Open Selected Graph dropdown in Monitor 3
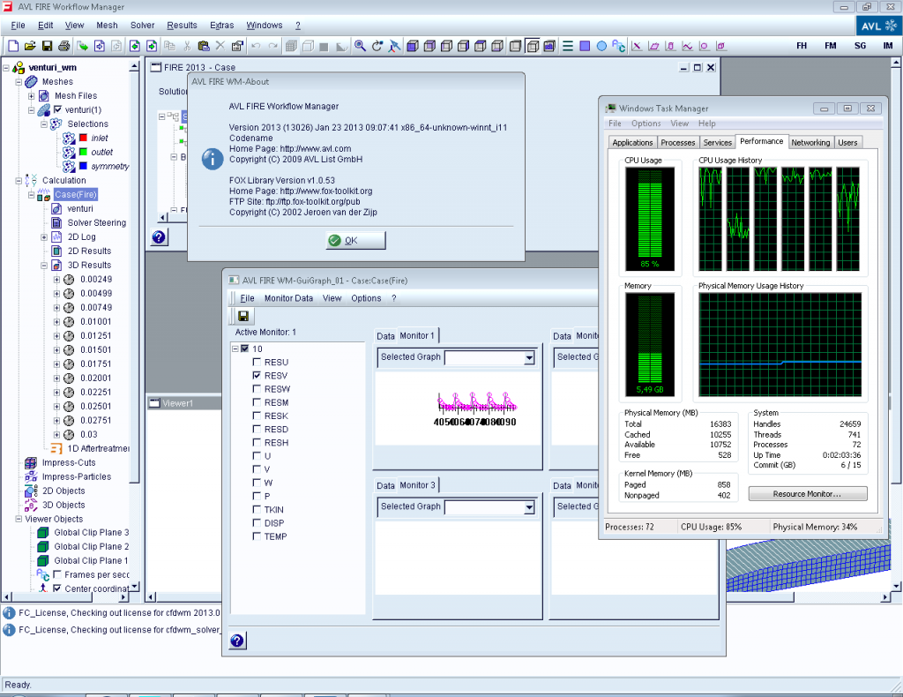Screen dimensions: 903x697 (529, 507)
